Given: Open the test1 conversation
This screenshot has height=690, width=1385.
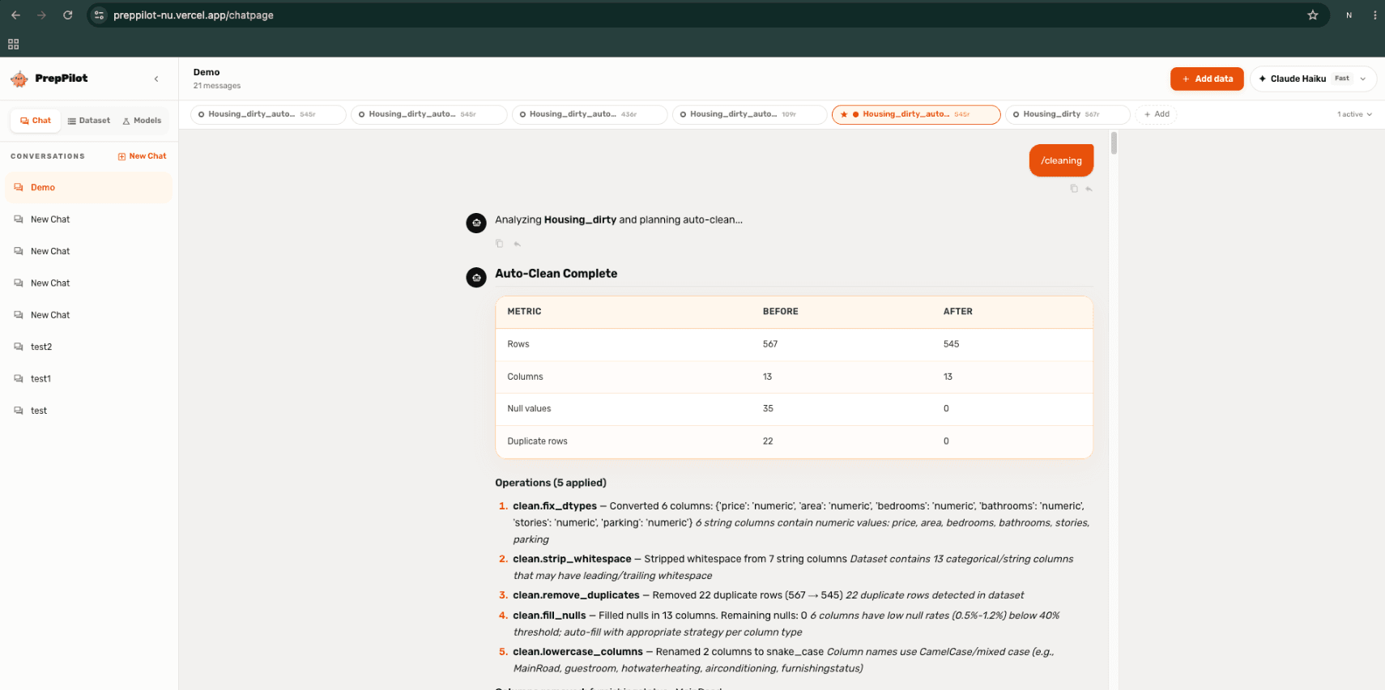Looking at the screenshot, I should (x=89, y=379).
